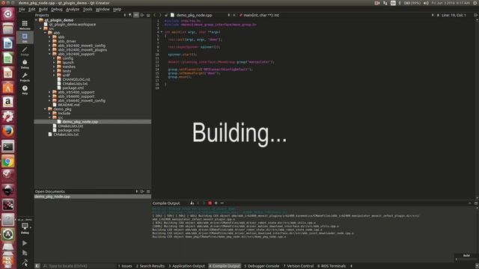Open the output pane selector arrows
479x269 pixels.
pyautogui.click(x=351, y=266)
